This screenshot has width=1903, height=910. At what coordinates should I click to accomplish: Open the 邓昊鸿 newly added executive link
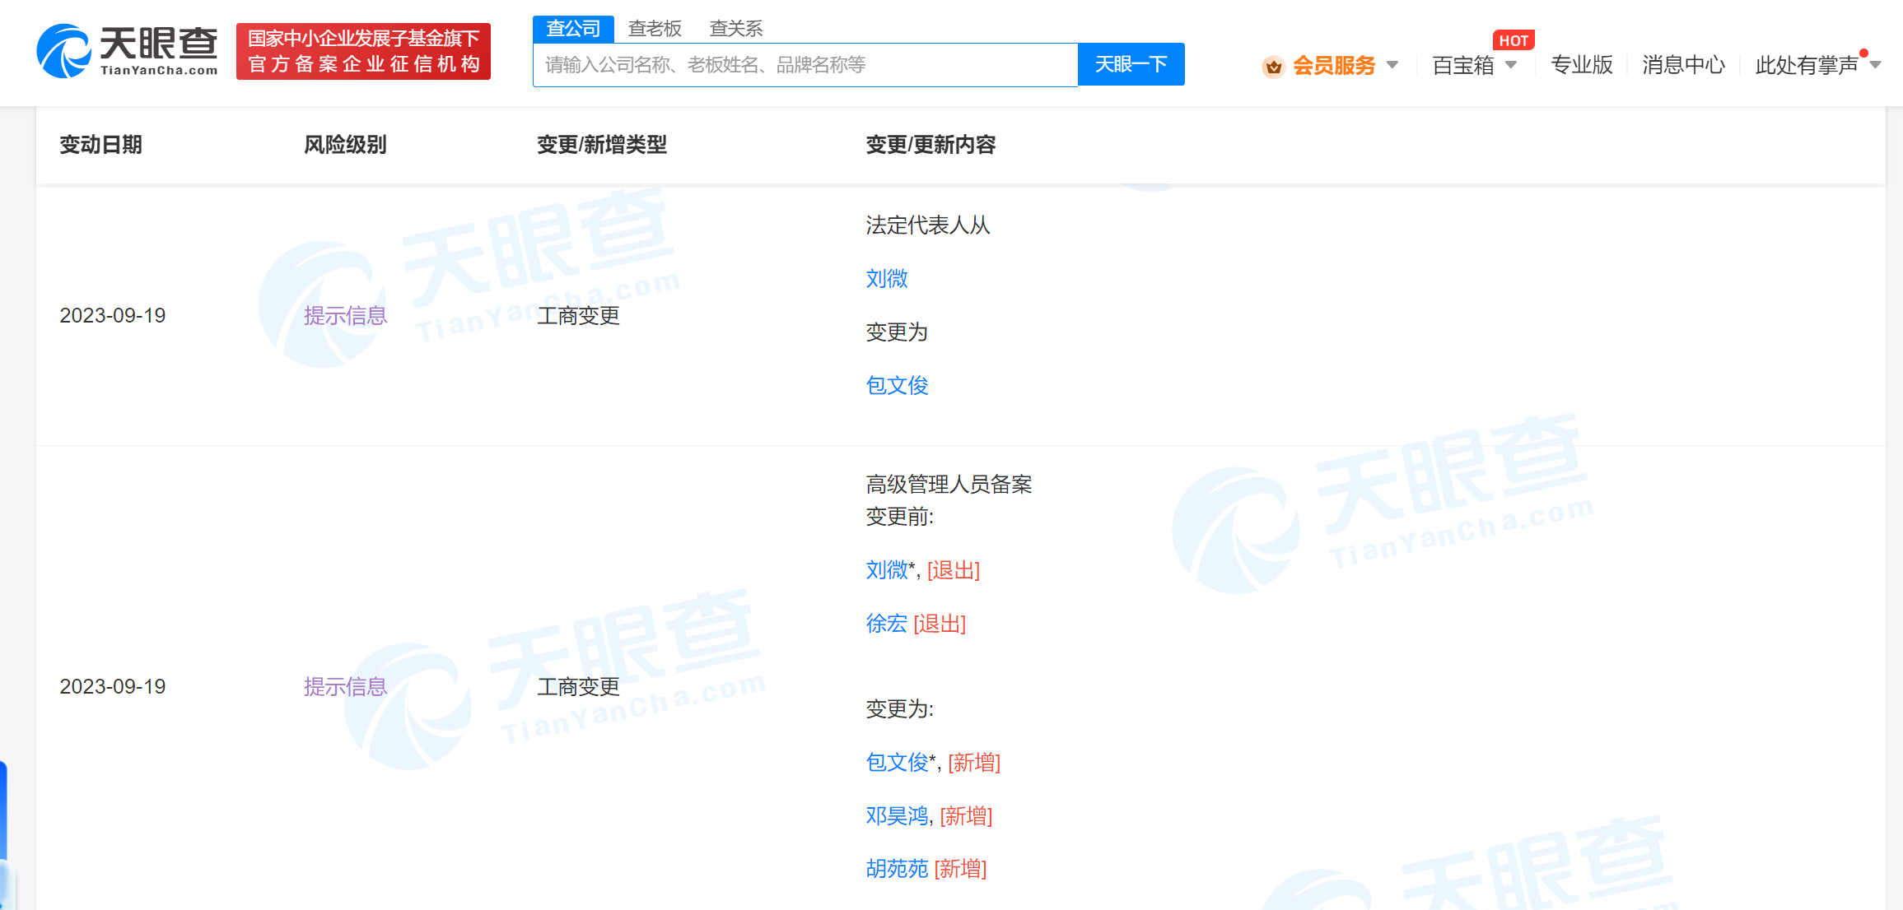click(x=897, y=816)
